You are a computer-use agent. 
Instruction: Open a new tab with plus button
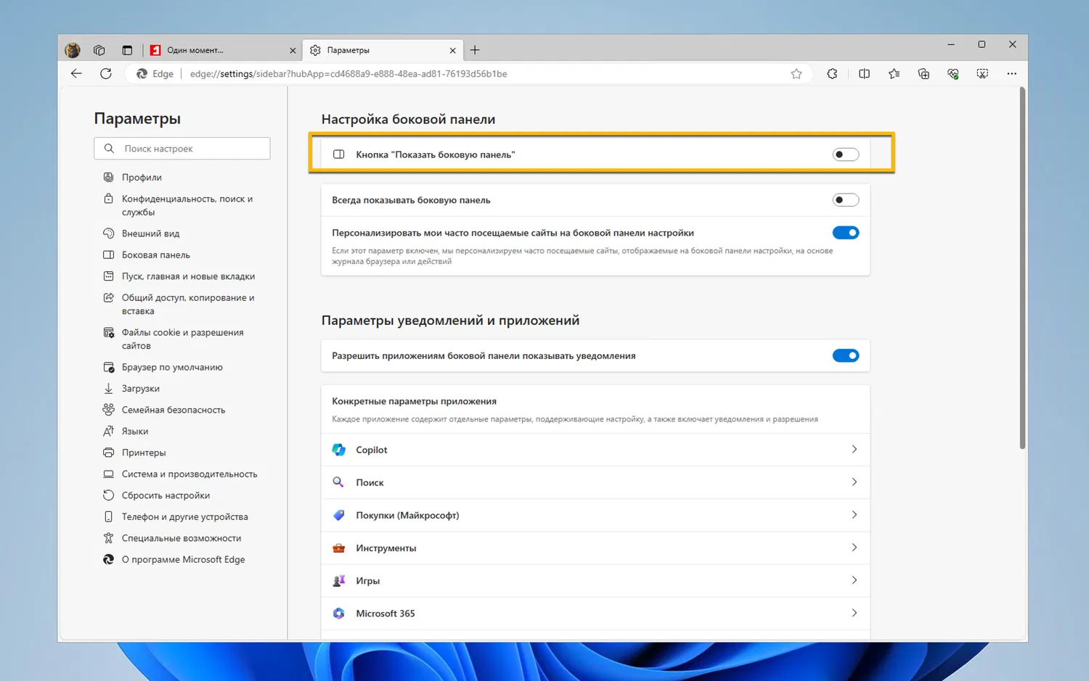(x=475, y=50)
